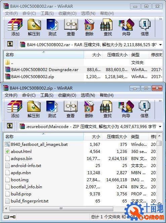Expand toolbar overflow chevron in rar window

pyautogui.click(x=161, y=19)
